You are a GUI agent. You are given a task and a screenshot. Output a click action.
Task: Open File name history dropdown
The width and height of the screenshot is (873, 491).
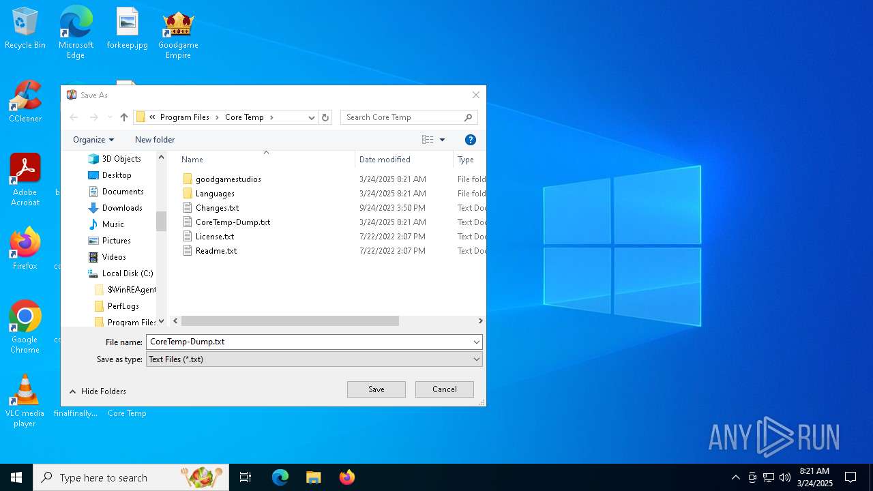coord(476,342)
